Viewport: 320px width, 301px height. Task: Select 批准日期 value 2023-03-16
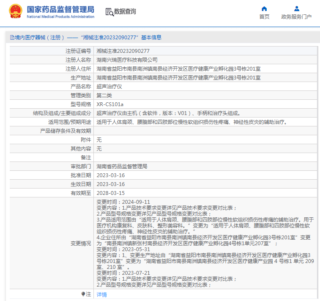click(111, 175)
